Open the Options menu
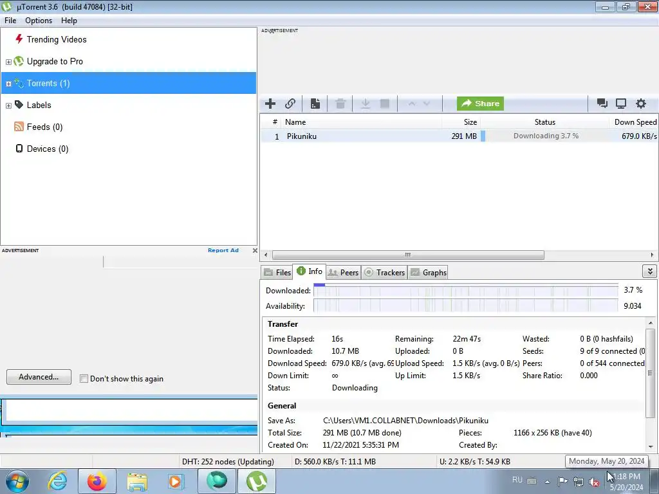Viewport: 659px width, 494px height. point(39,20)
